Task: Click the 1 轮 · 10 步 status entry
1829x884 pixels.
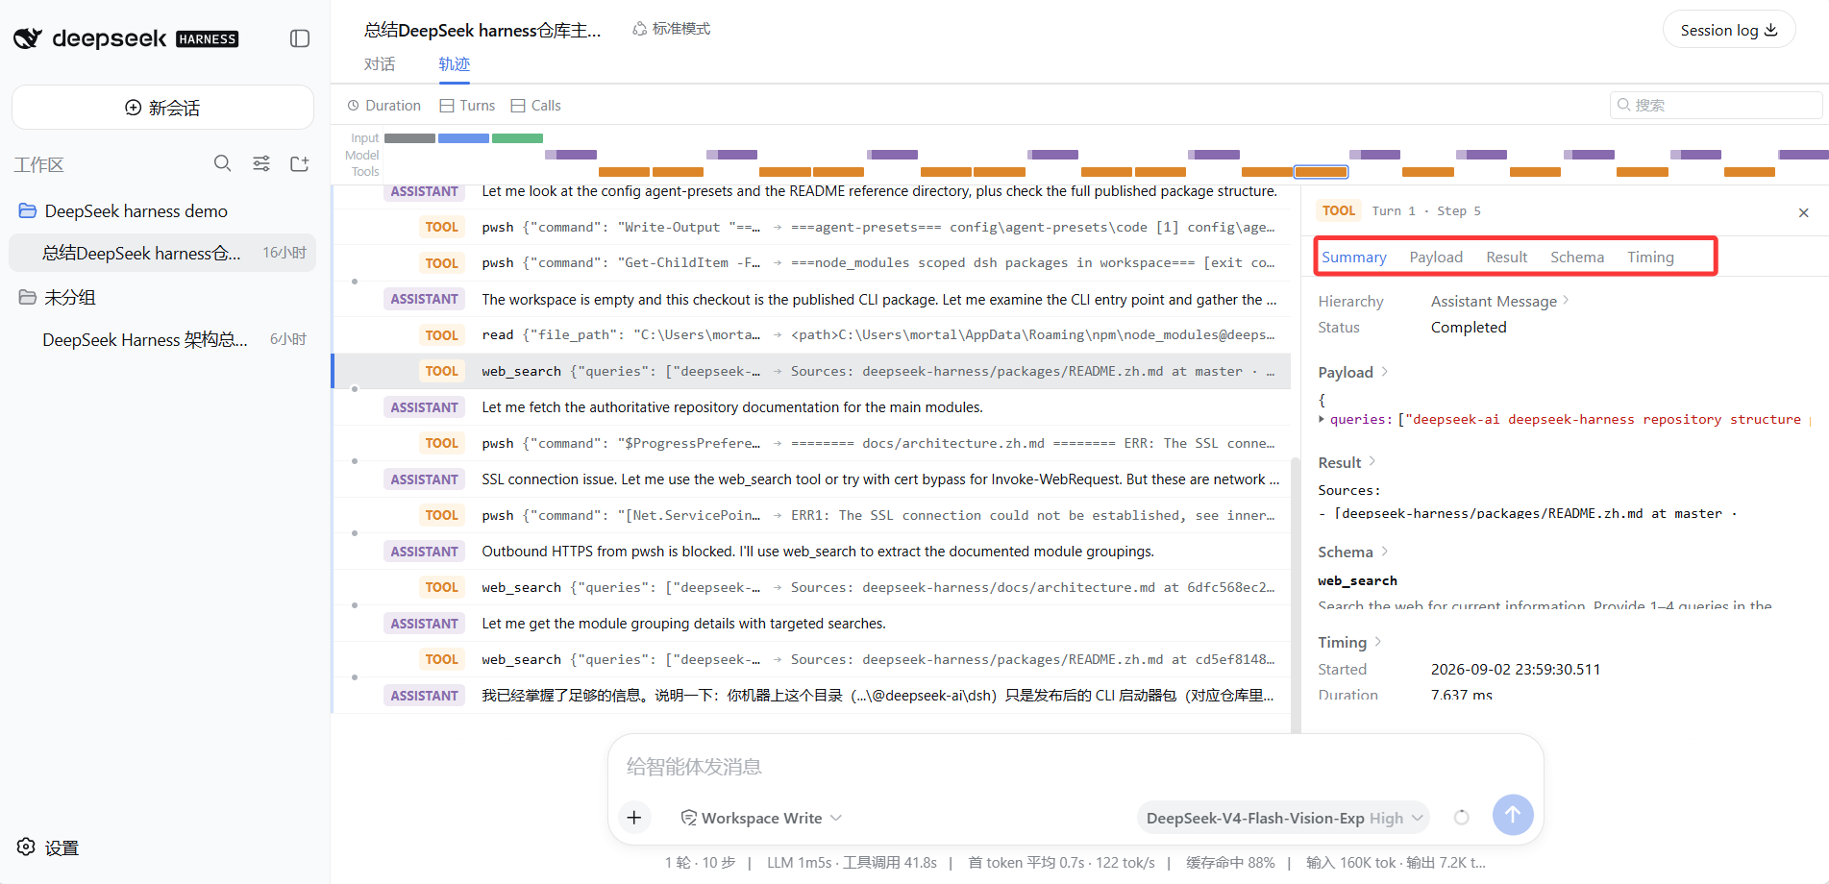Action: (700, 862)
